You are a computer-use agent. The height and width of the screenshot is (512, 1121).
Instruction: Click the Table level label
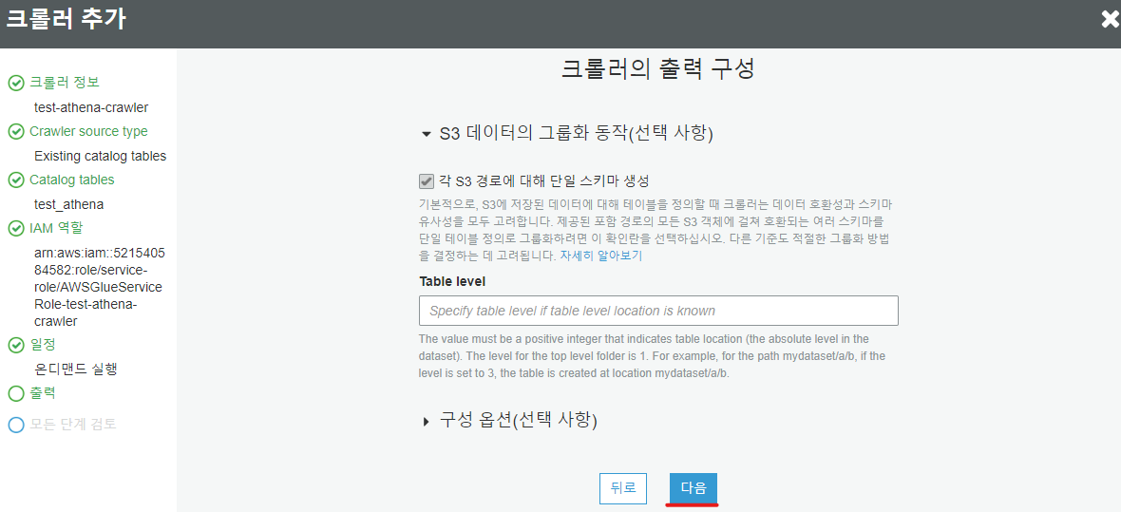(x=452, y=281)
